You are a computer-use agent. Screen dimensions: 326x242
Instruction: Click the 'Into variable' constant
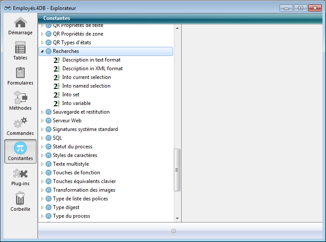click(x=76, y=103)
